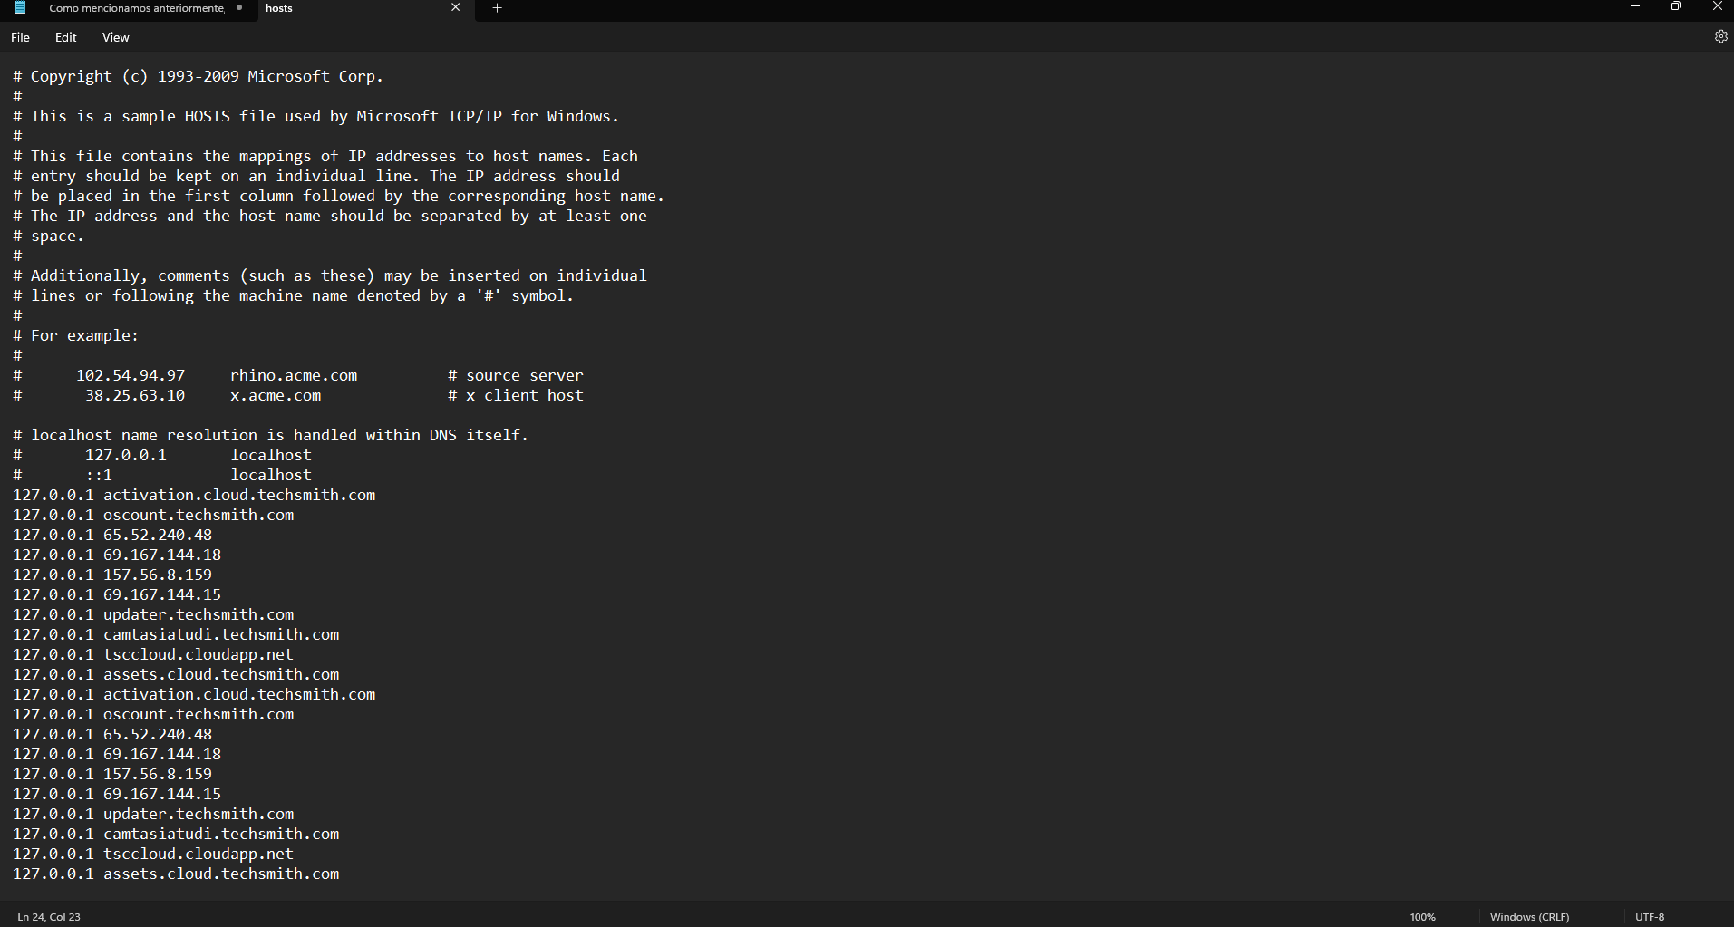Open Notepad settings gear icon
This screenshot has height=927, width=1734.
(1720, 37)
